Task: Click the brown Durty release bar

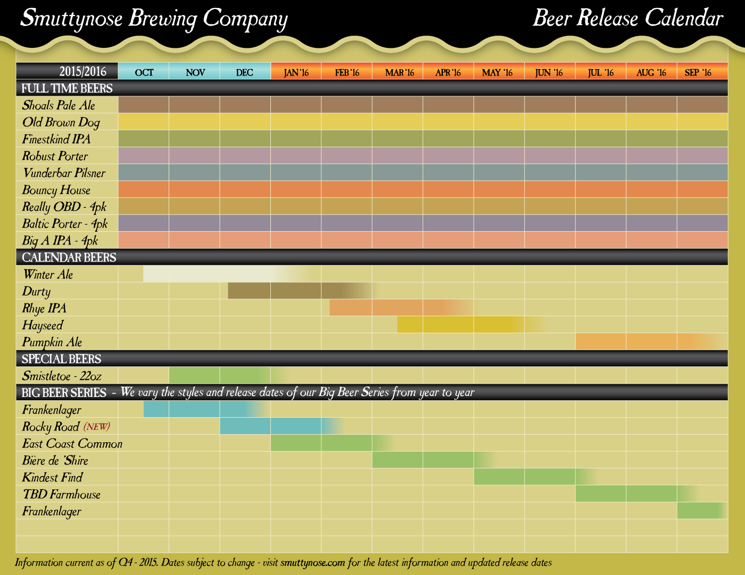Action: pos(302,291)
